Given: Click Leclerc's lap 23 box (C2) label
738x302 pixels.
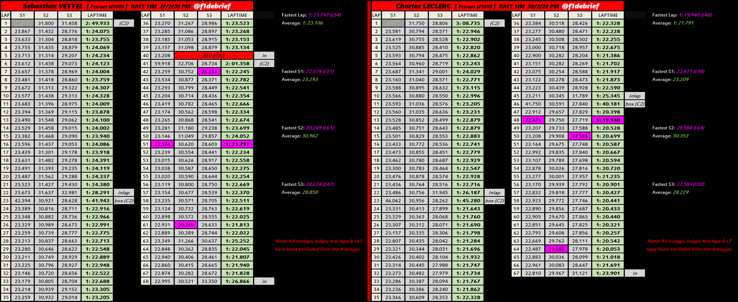Looking at the screenshot, I should click(x=494, y=200).
